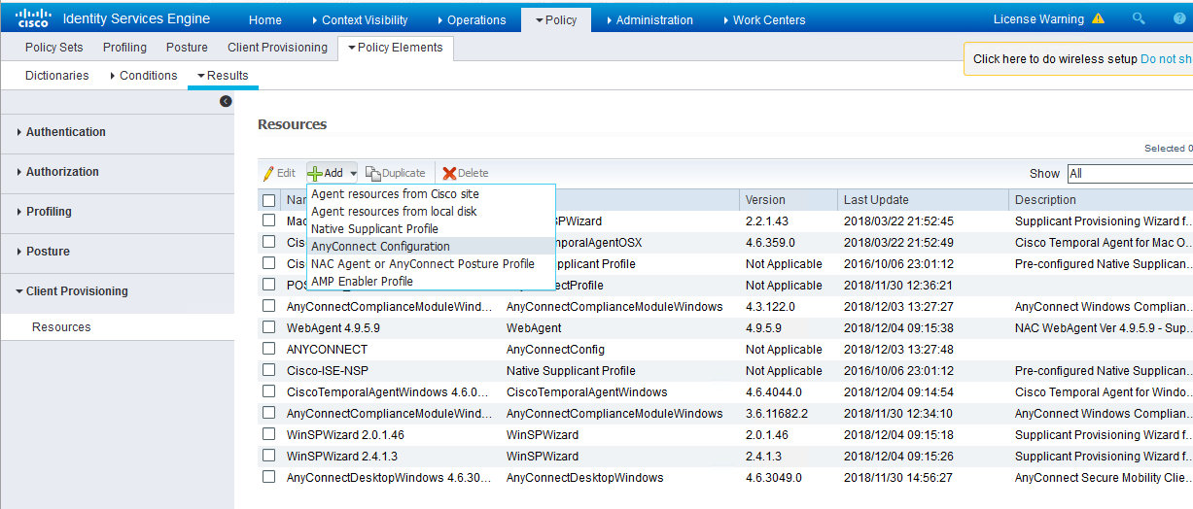Select Resources in the sidebar

61,327
